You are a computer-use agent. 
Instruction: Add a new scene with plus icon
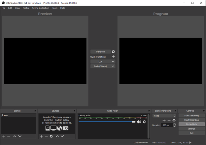coord(4,136)
